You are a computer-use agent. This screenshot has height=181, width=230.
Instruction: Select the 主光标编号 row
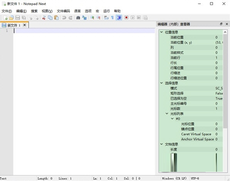[x=191, y=104]
